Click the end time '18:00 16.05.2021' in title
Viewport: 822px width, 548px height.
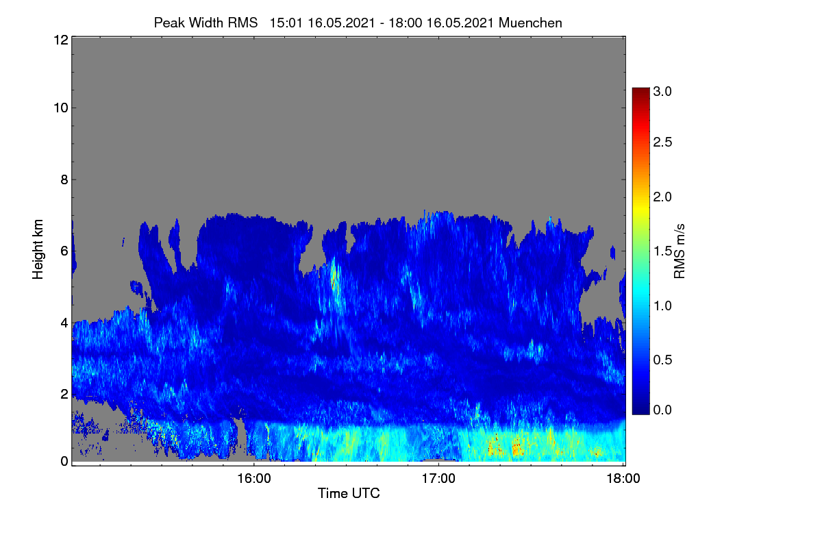[442, 23]
